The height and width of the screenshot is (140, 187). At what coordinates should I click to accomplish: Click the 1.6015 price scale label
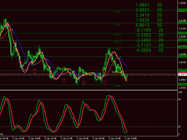click(x=182, y=62)
